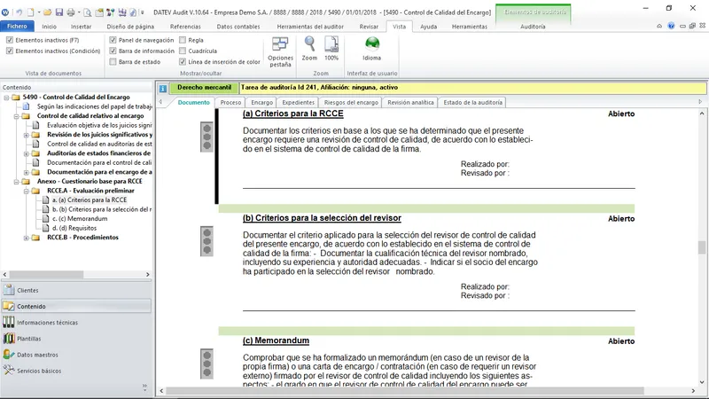Viewport: 709px width, 399px height.
Task: Click the 100% zoom page icon
Action: tap(331, 49)
